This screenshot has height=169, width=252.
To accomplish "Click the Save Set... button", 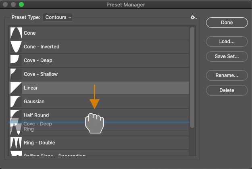I will point(227,56).
